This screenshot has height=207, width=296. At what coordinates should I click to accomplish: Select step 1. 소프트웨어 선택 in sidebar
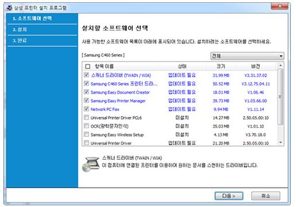(x=42, y=18)
